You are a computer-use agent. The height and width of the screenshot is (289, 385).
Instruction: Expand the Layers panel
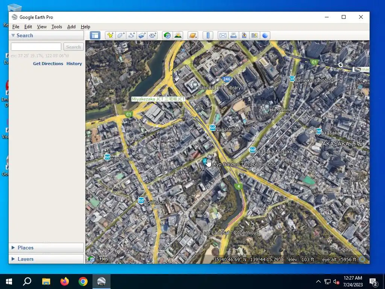pyautogui.click(x=13, y=259)
